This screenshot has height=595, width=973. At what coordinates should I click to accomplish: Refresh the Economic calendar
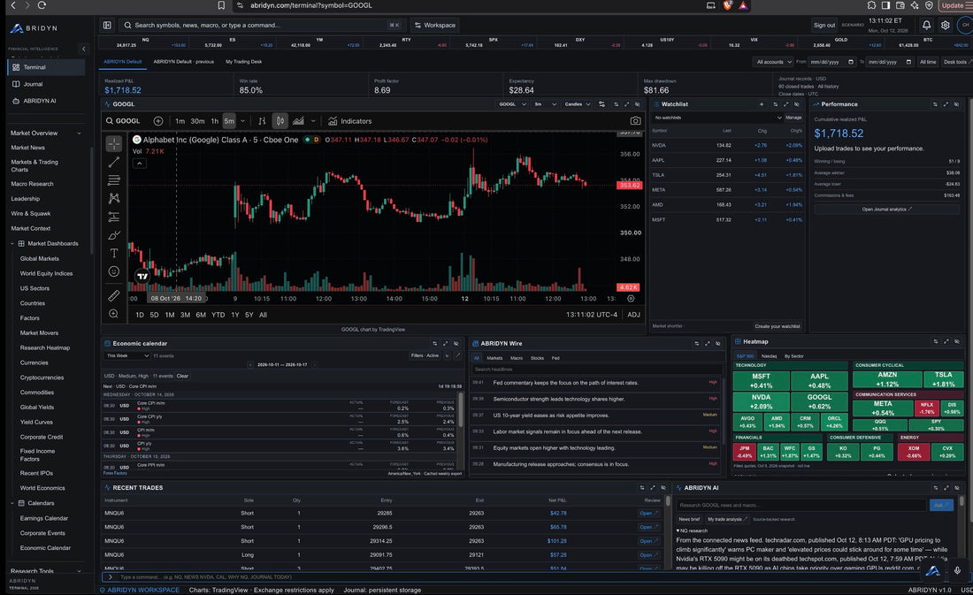click(448, 355)
